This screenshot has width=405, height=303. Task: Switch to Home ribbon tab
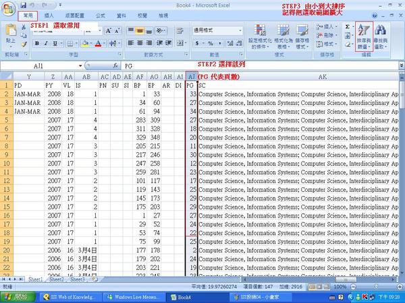coord(28,15)
